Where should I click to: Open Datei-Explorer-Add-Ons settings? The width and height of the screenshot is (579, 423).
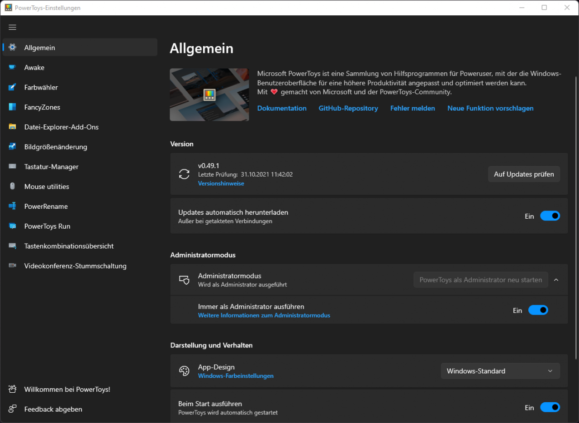pyautogui.click(x=80, y=127)
